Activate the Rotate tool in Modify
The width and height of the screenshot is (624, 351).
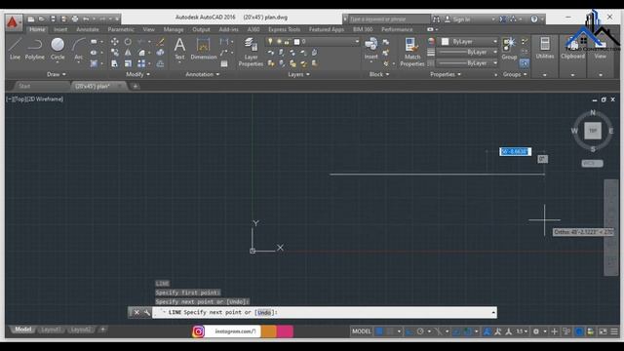[x=128, y=41]
